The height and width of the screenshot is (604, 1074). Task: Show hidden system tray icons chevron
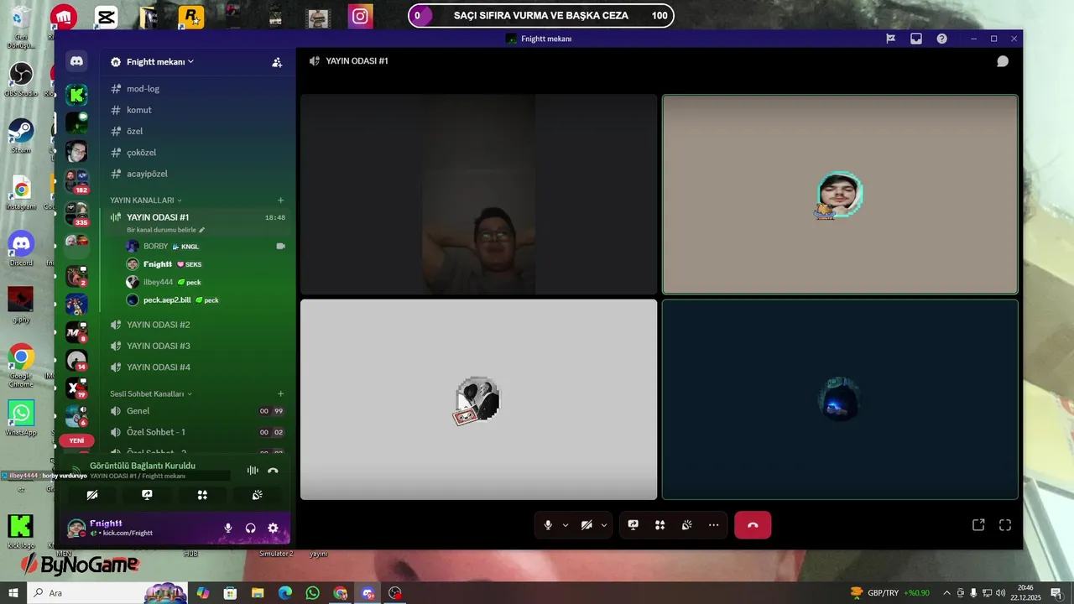pos(946,593)
